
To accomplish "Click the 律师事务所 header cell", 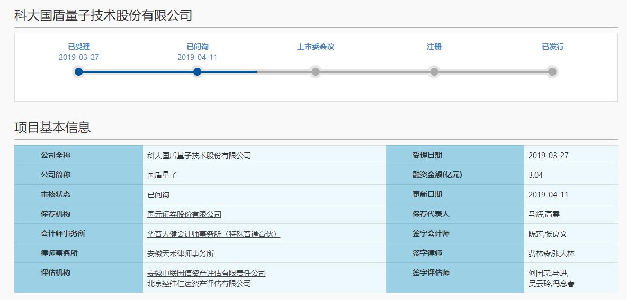I will click(78, 253).
